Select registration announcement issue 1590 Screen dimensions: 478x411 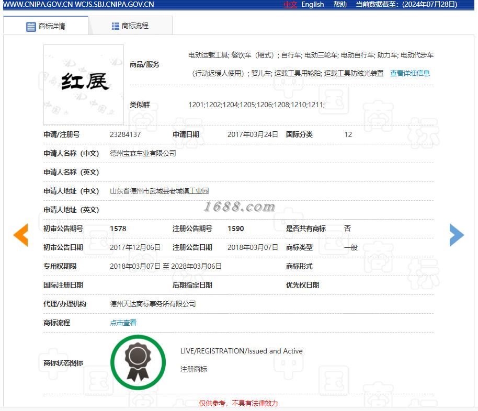236,229
